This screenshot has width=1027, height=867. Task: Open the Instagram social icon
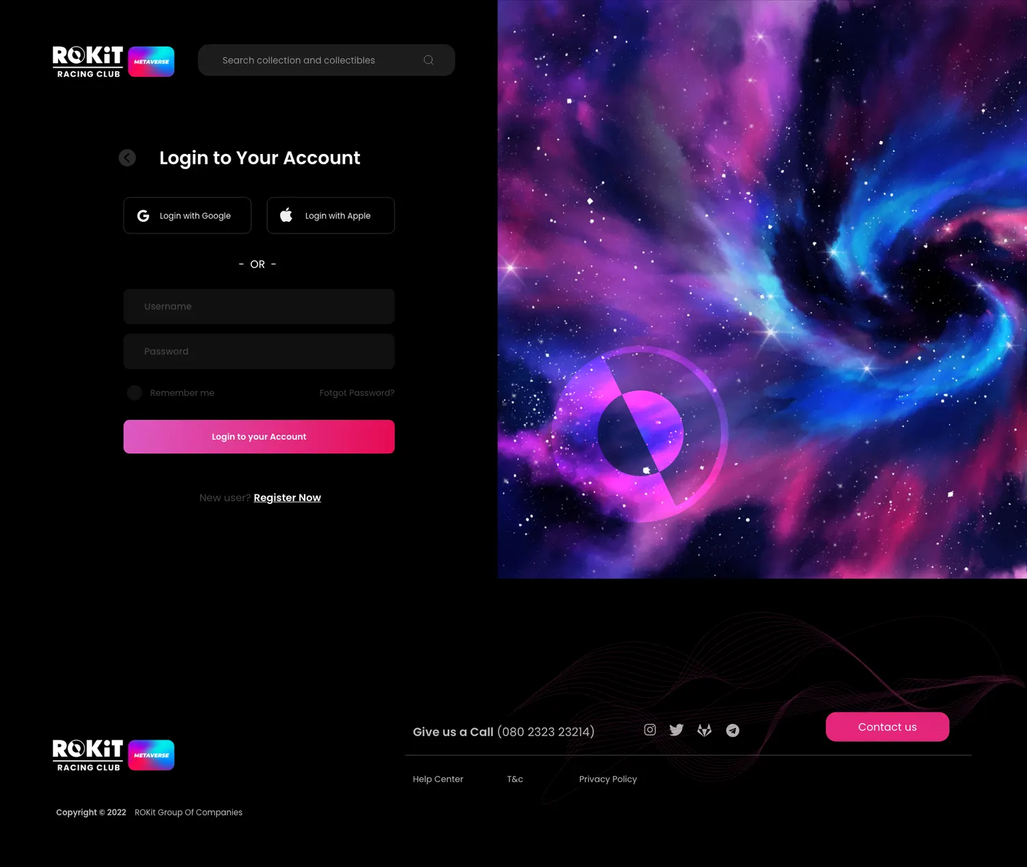pyautogui.click(x=650, y=730)
